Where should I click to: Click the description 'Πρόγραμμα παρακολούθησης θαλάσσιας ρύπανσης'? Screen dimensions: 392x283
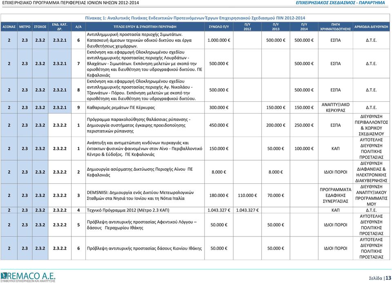click(x=139, y=125)
